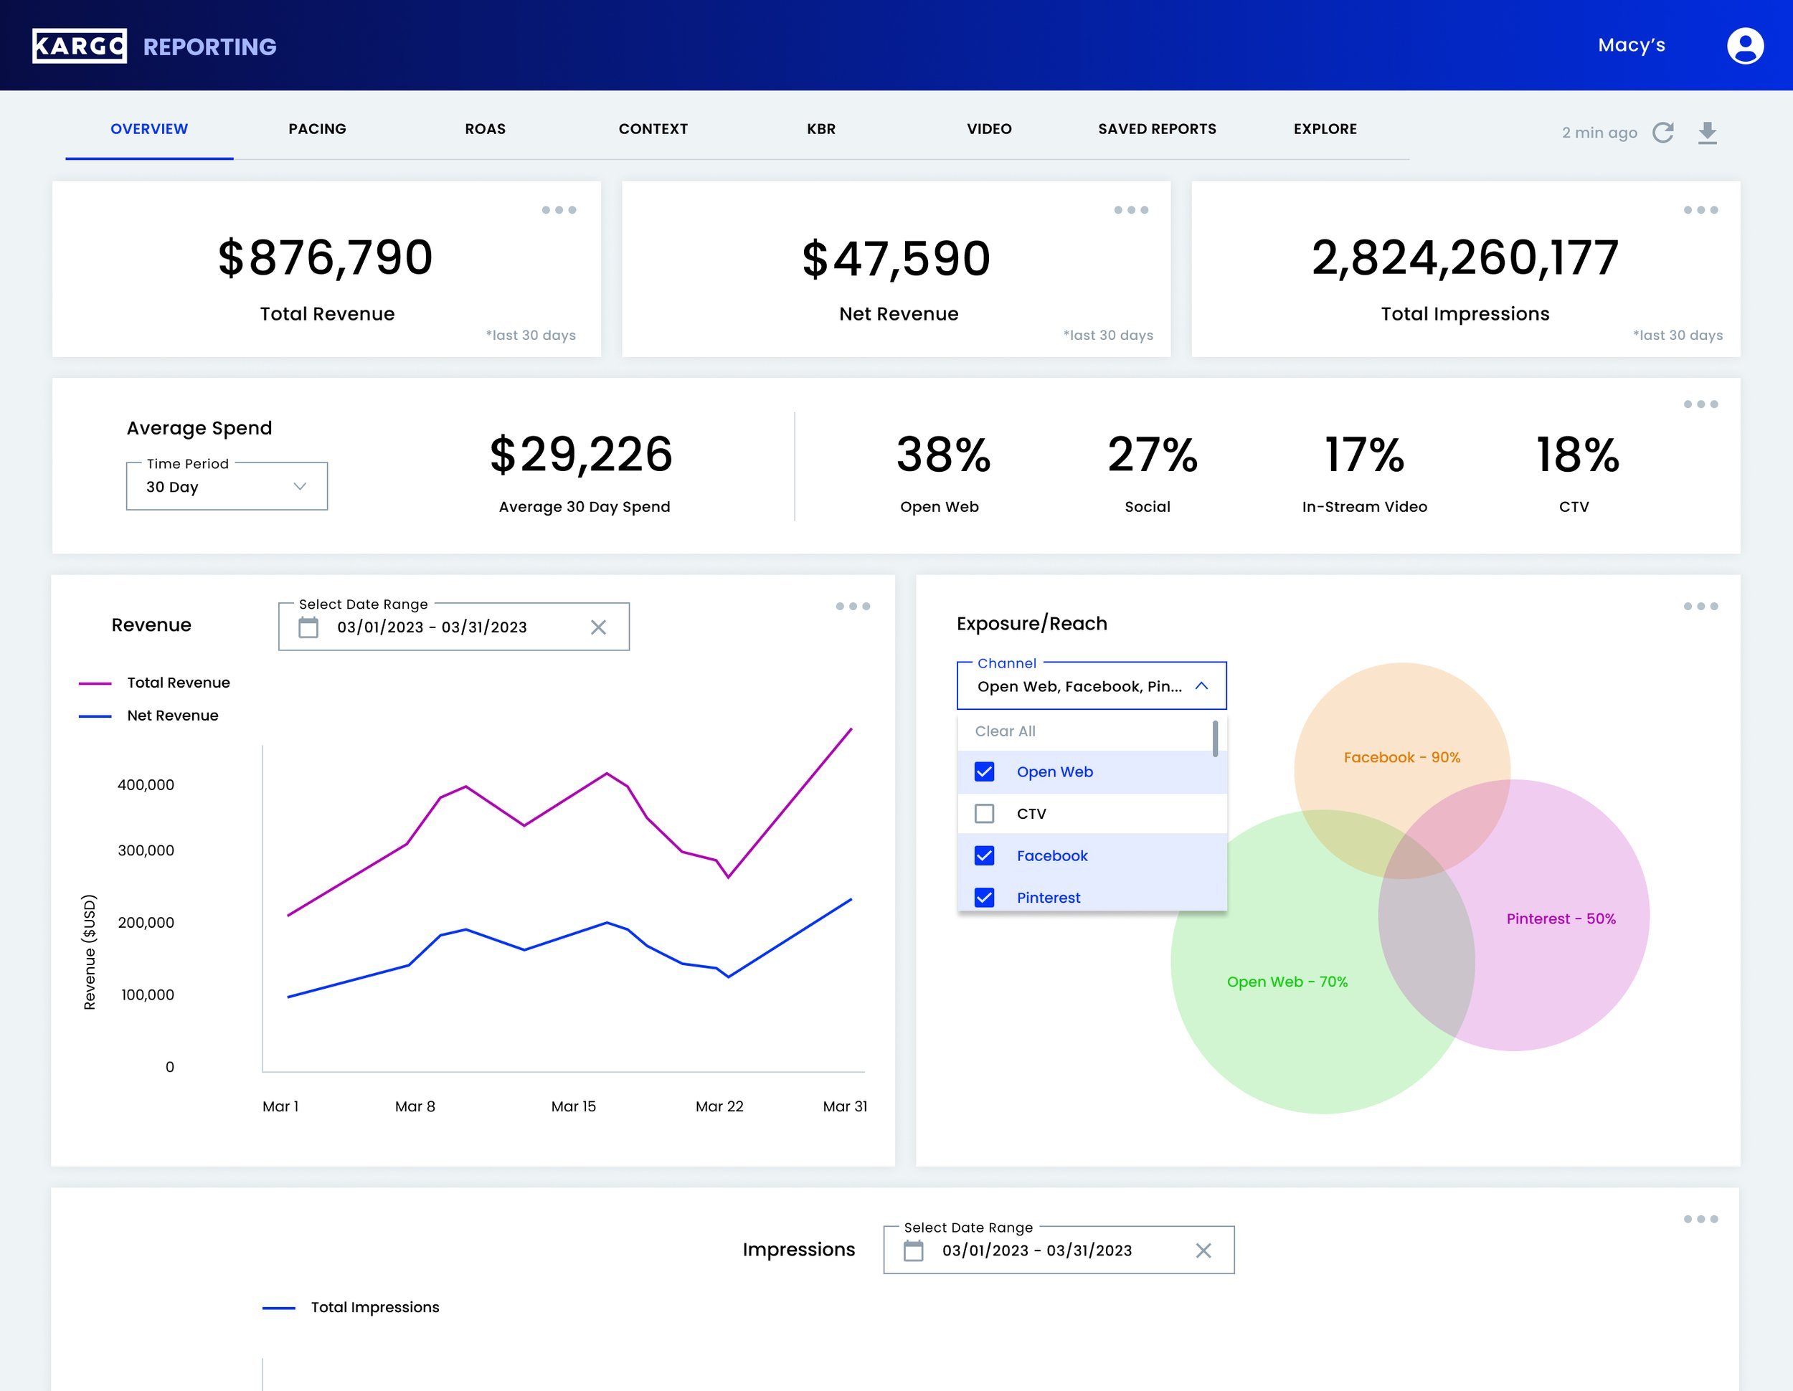
Task: Clear the Revenue date range
Action: [598, 628]
